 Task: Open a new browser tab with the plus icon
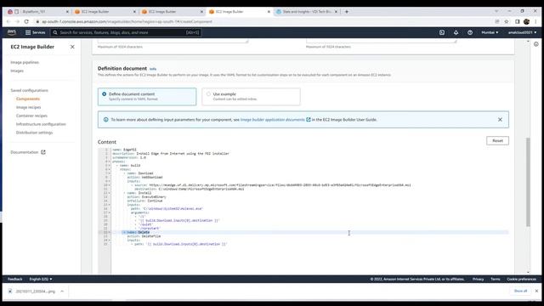(346, 11)
